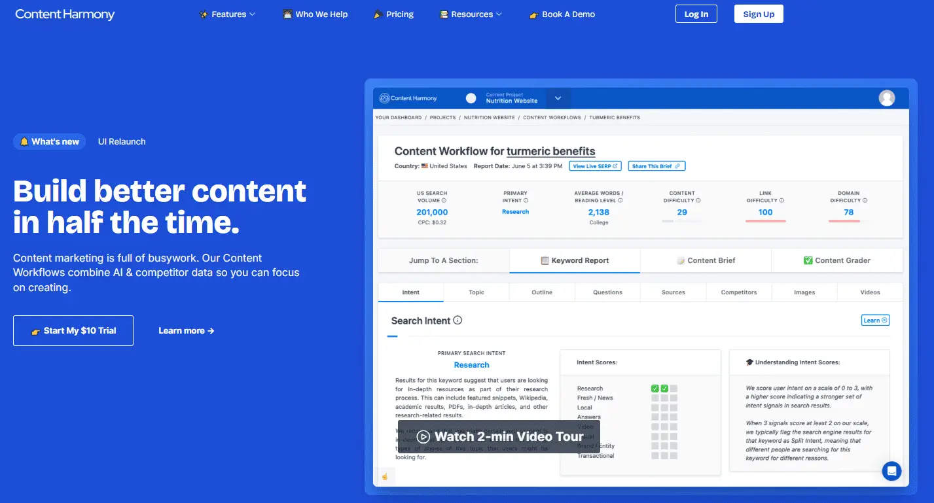This screenshot has width=934, height=503.
Task: Click graduation cap icon by Understanding Intent Scores
Action: click(749, 362)
